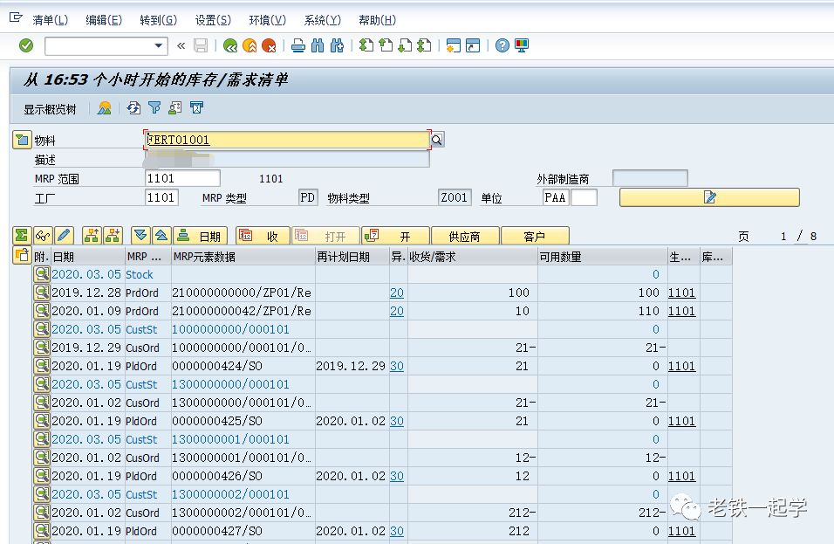
Task: Open the 设置(S) menu
Action: click(x=213, y=20)
